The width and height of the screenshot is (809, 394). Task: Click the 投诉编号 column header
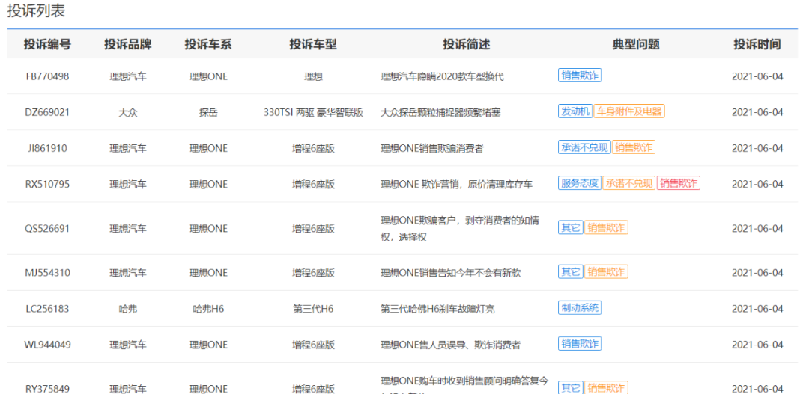(x=47, y=44)
